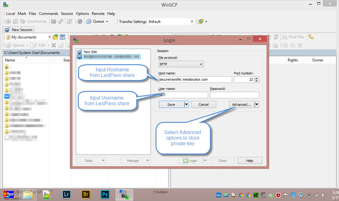Expand the Advanced dropdown arrow
Screen dimensions: 339x201
point(257,105)
